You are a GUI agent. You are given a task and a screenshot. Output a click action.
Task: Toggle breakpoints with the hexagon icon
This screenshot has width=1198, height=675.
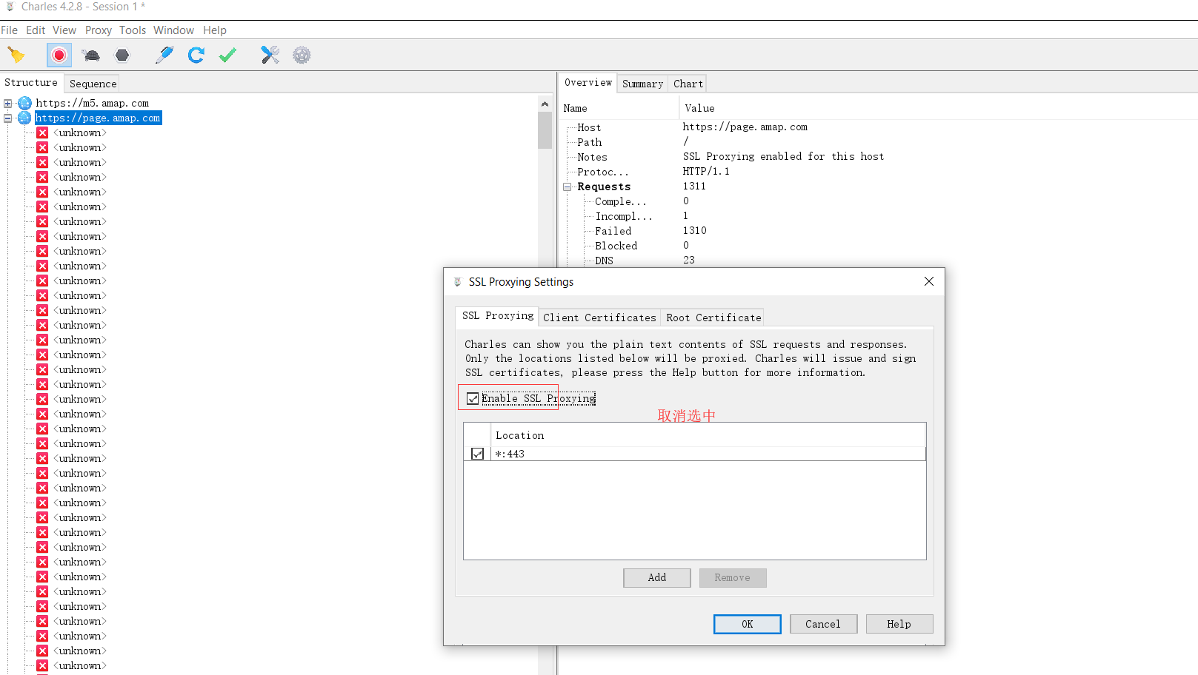(122, 56)
